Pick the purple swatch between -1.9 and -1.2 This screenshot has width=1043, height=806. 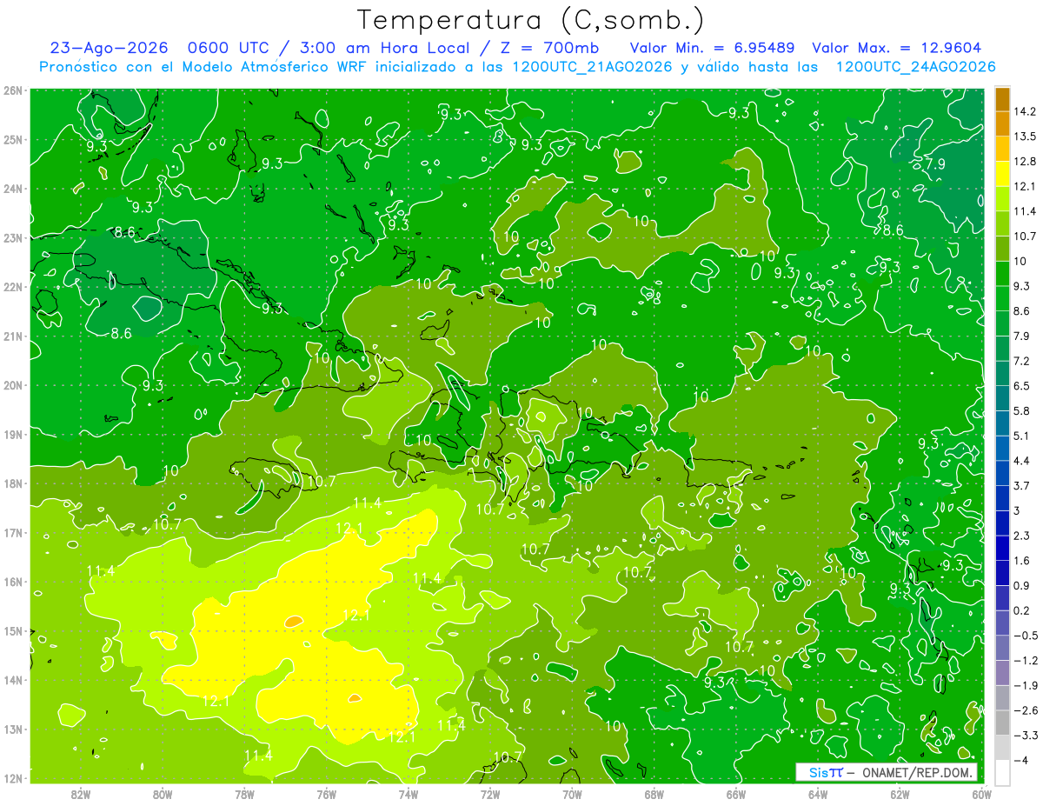click(1002, 672)
